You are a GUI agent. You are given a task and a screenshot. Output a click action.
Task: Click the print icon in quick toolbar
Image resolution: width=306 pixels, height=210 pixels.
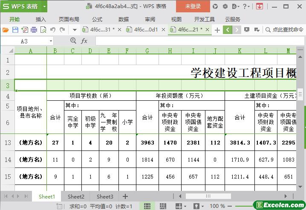[34, 30]
